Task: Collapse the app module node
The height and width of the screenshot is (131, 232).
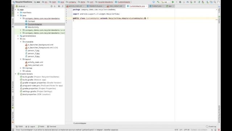Action: point(16,10)
